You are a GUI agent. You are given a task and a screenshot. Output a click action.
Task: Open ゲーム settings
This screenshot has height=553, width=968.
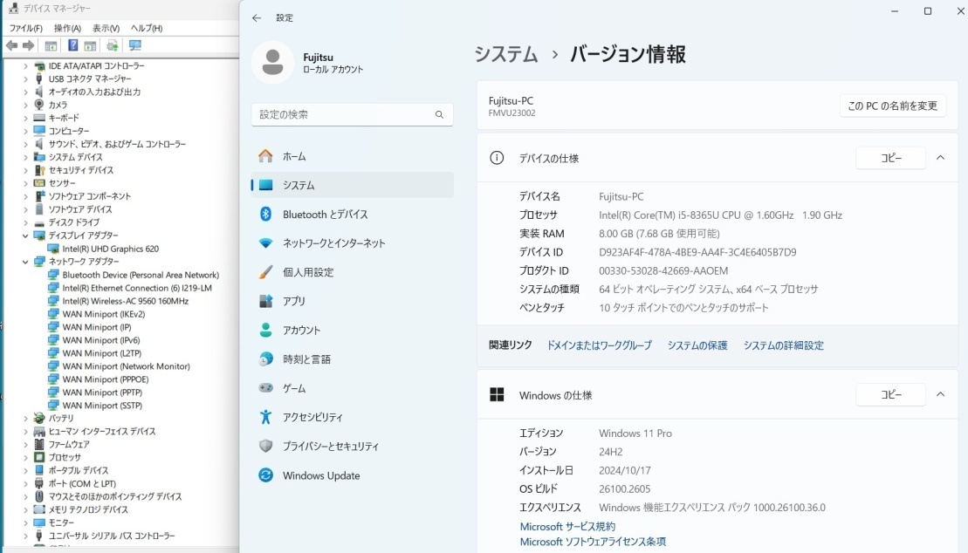pos(352,388)
